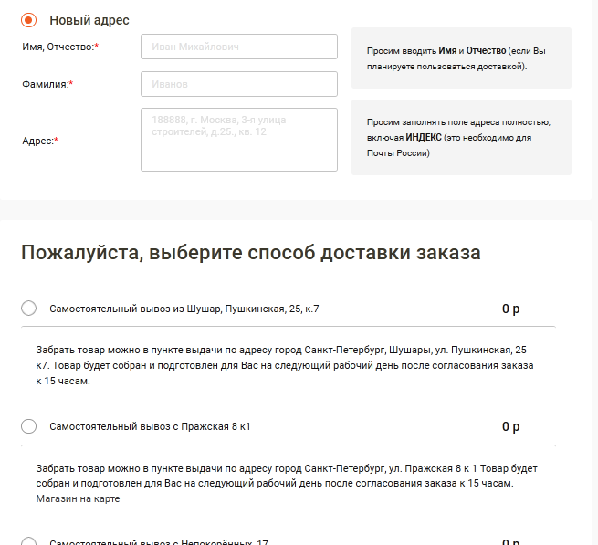Open the Магазин на карте link
The height and width of the screenshot is (545, 598).
click(78, 498)
